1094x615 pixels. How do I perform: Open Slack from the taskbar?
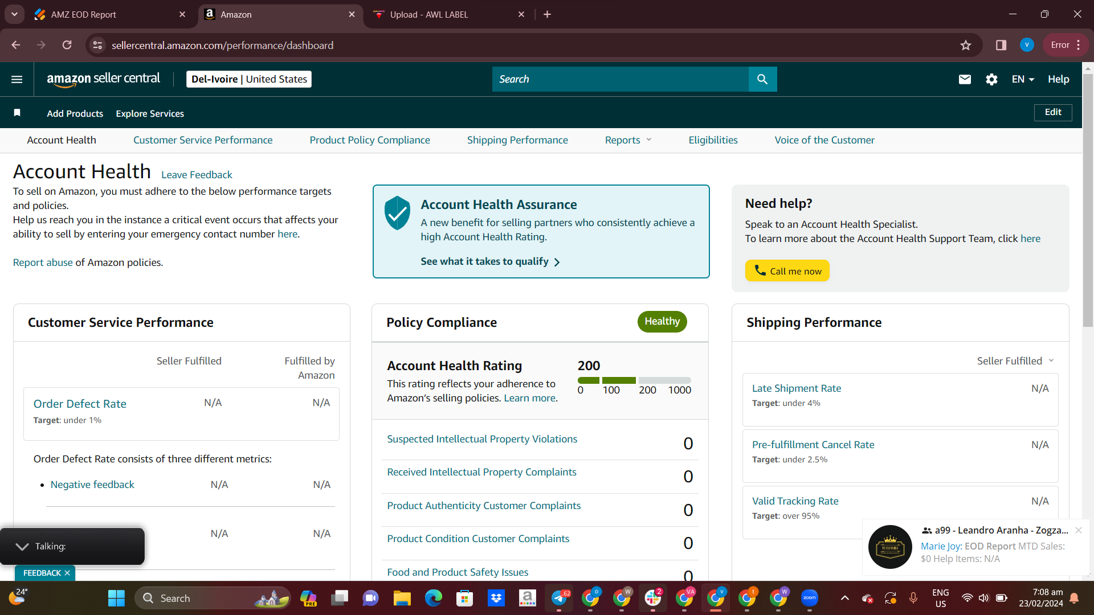[x=653, y=598]
